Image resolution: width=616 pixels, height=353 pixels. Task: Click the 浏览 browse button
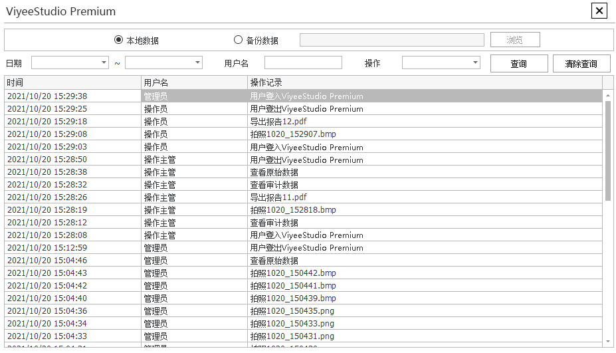[514, 40]
